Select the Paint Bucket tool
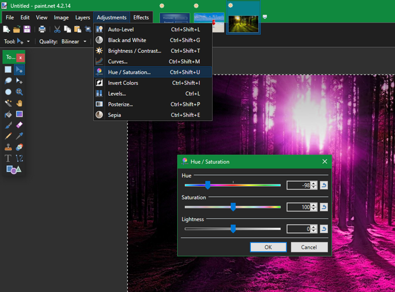395x292 pixels. pos(8,114)
